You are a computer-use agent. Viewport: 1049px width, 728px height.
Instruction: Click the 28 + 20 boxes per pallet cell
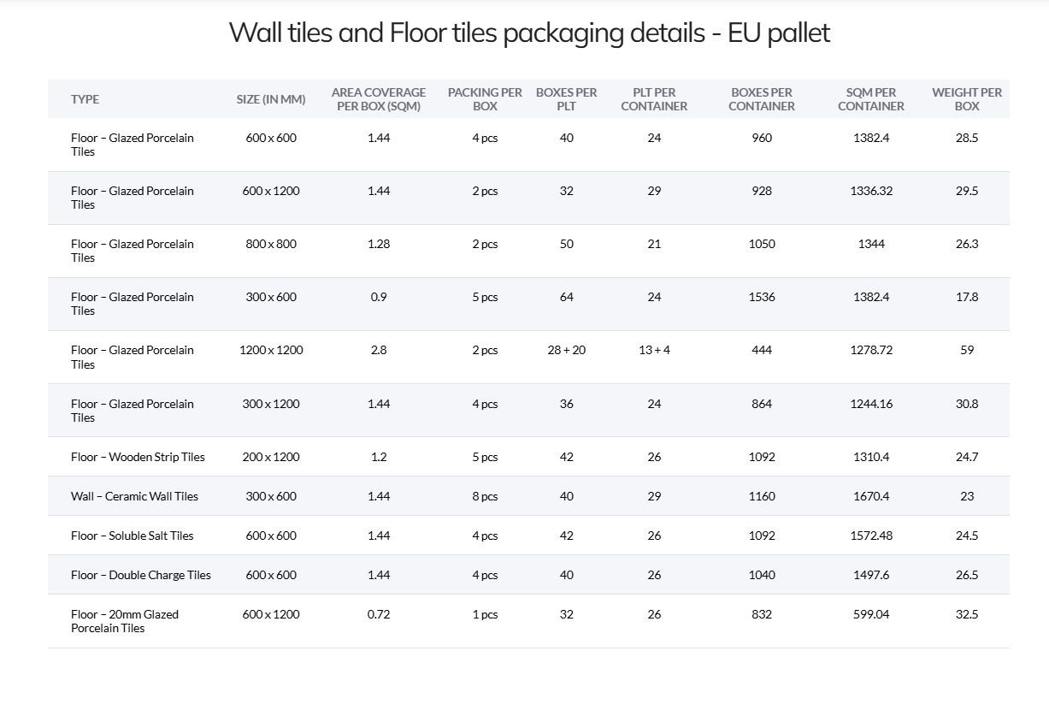(x=567, y=350)
